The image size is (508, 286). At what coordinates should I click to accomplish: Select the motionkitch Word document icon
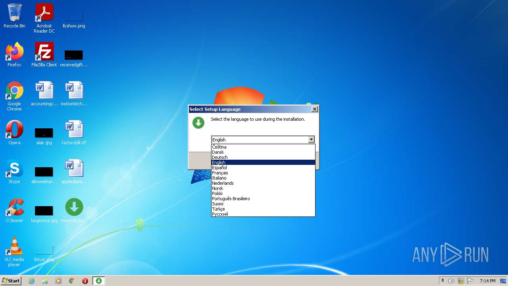coord(74,94)
